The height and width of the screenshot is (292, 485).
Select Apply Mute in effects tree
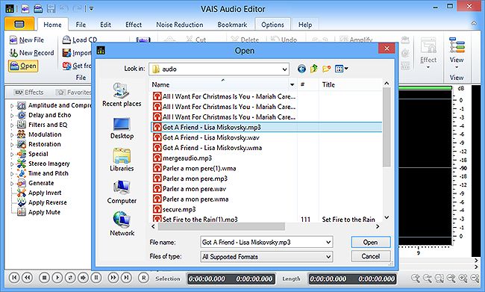coord(44,212)
